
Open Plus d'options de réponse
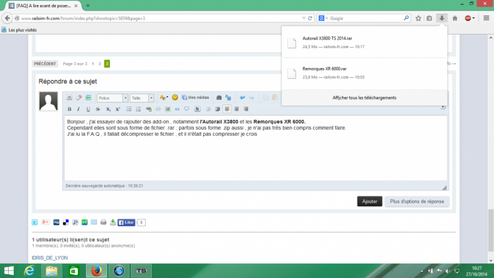click(x=418, y=201)
